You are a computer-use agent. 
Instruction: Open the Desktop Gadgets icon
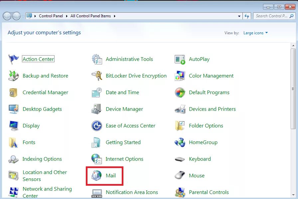14,109
